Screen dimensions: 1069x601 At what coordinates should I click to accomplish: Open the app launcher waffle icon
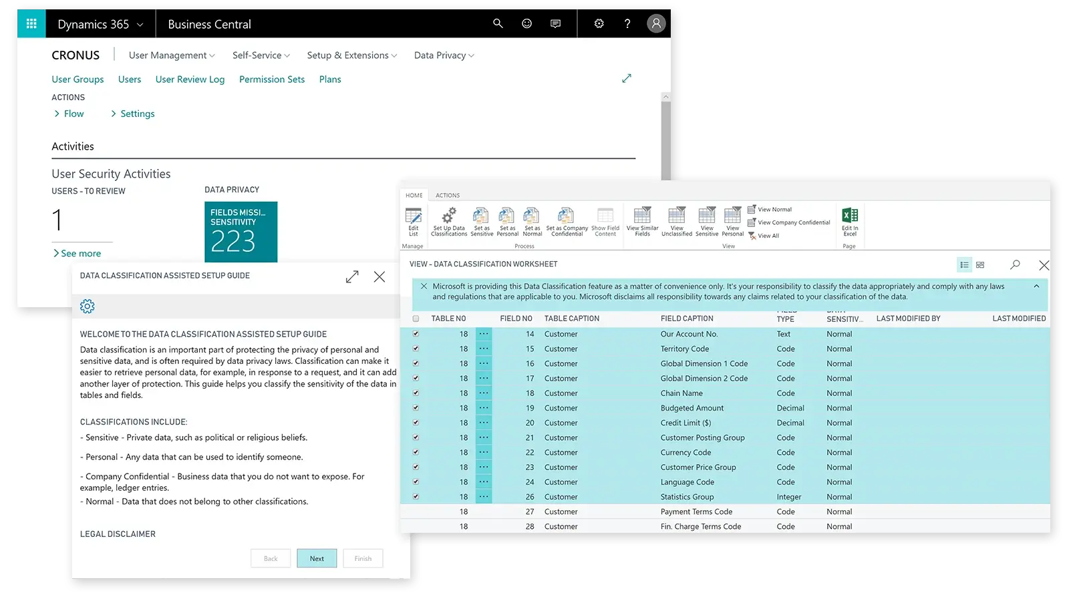coord(31,24)
